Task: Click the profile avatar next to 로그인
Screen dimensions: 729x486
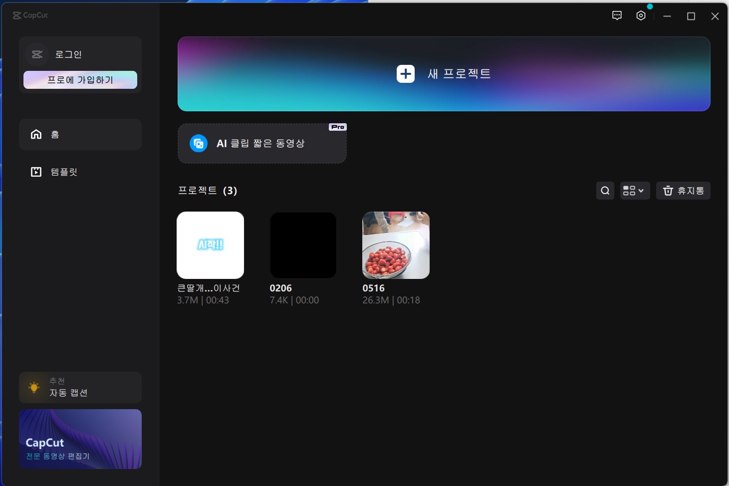Action: point(37,54)
